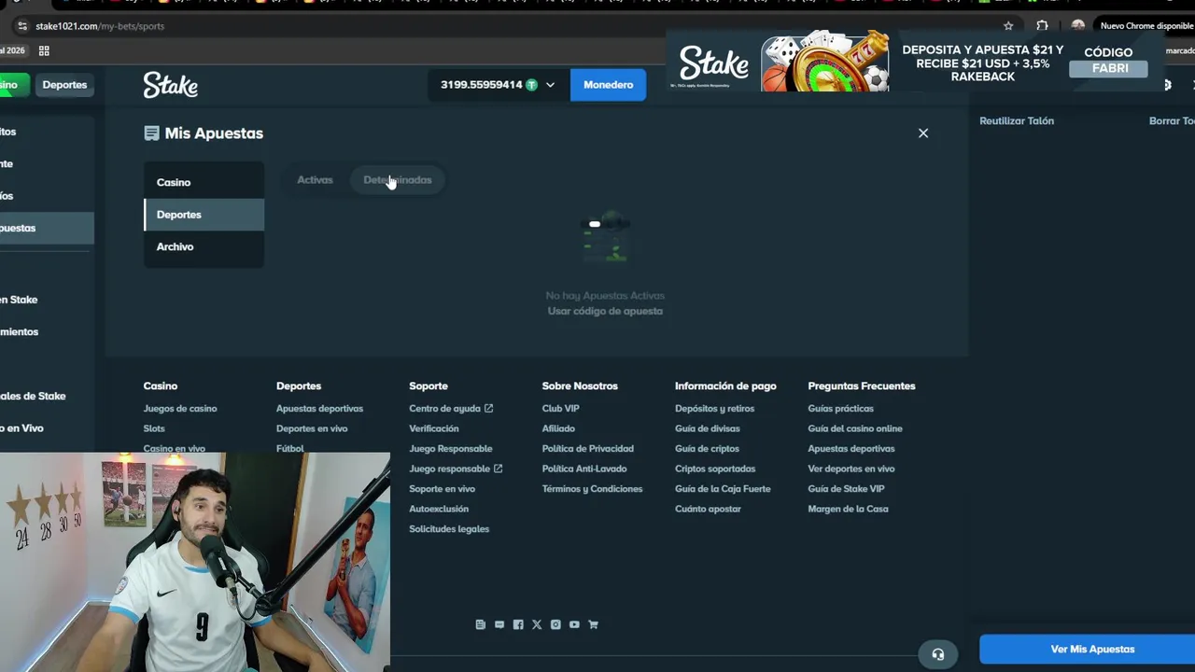
Task: Select Archivo in Mis Apuestas sidebar
Action: (x=204, y=246)
